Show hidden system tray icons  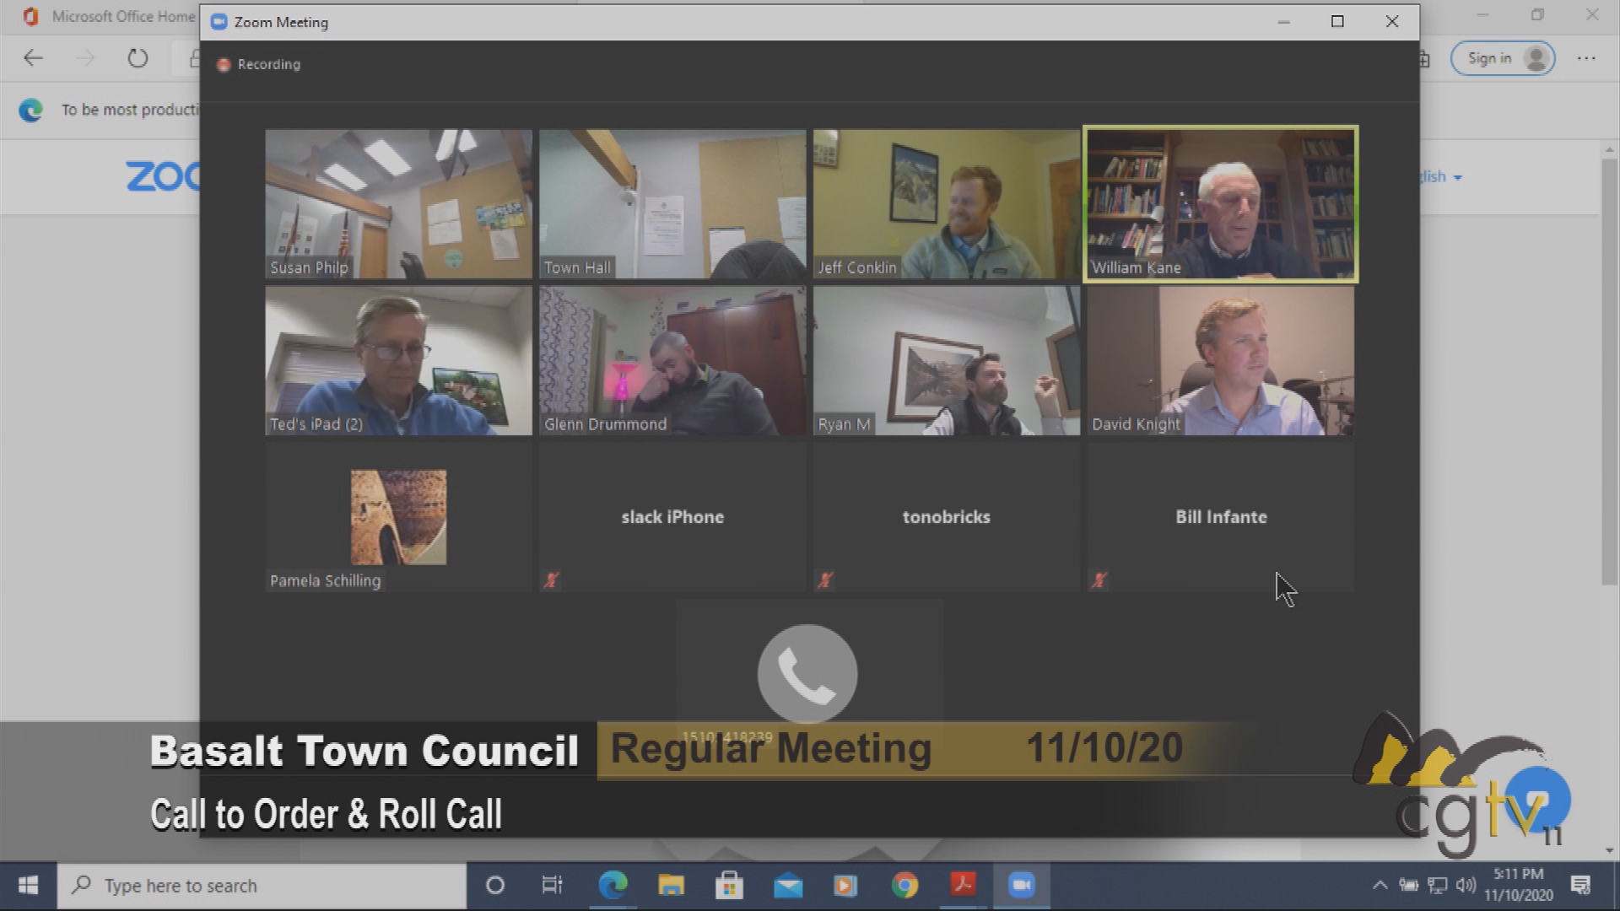click(1380, 886)
